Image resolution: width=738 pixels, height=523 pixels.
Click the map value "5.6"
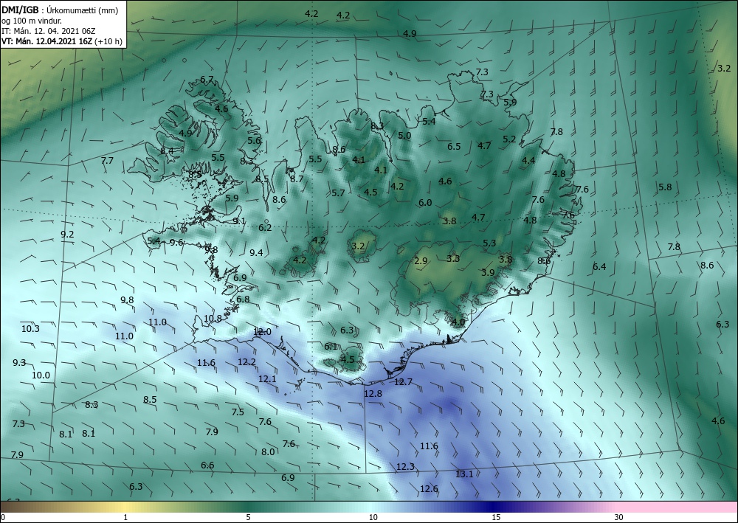(x=254, y=141)
